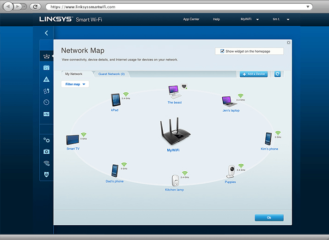Image resolution: width=329 pixels, height=240 pixels.
Task: Select the Smart TV device icon
Action: [73, 140]
